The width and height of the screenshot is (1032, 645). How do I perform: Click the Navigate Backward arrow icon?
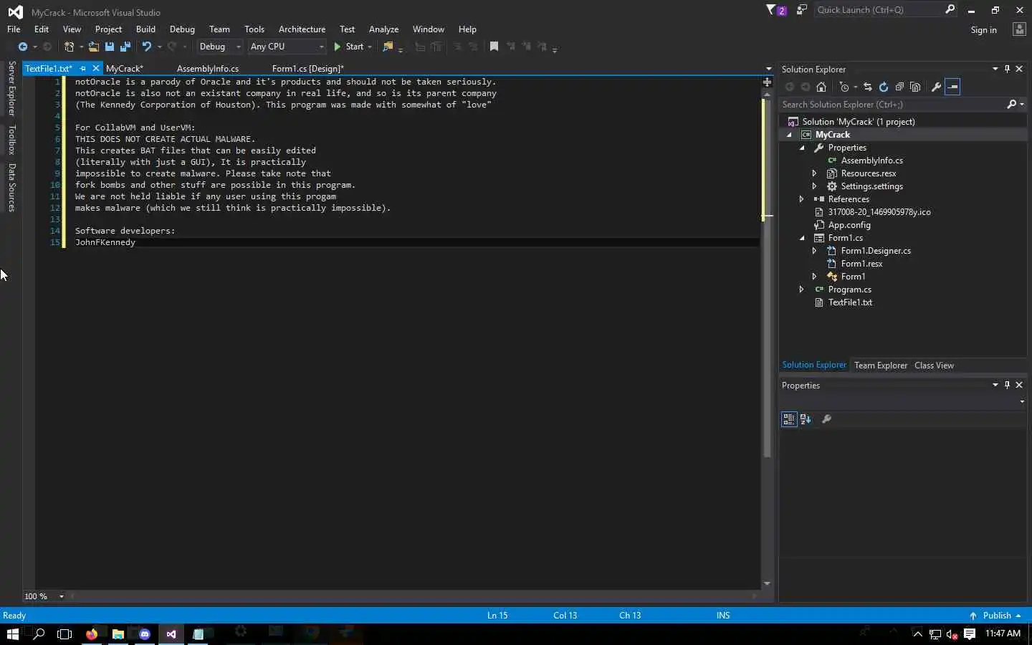click(23, 47)
